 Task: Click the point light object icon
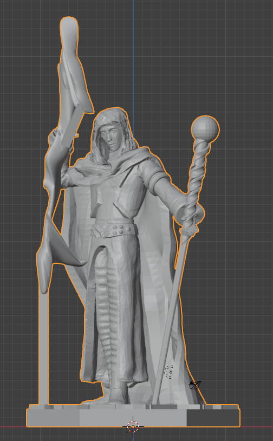[x=169, y=372]
